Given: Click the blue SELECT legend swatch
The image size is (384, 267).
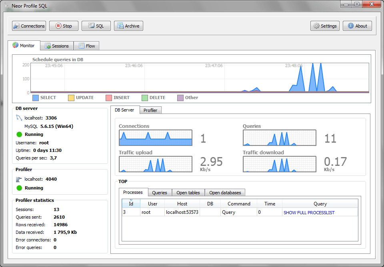Looking at the screenshot, I should pyautogui.click(x=35, y=98).
